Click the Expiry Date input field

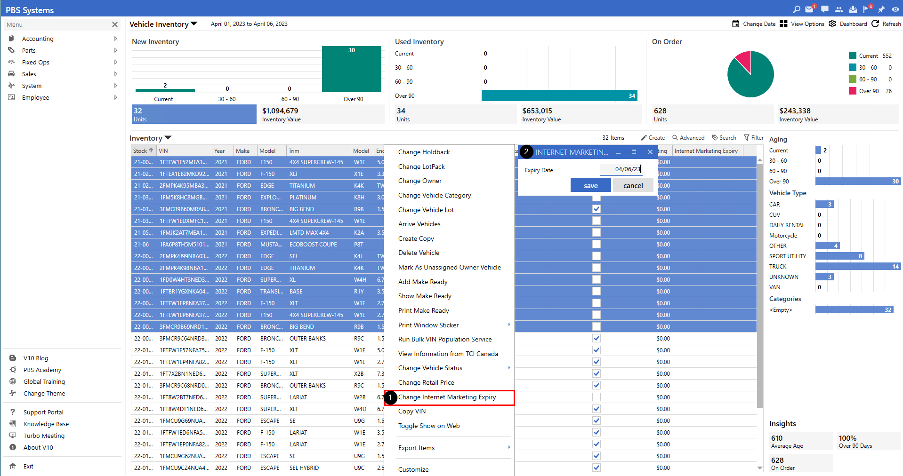click(621, 169)
